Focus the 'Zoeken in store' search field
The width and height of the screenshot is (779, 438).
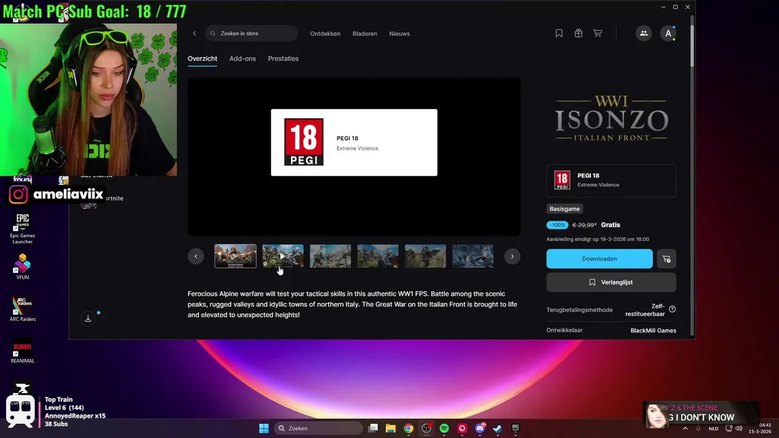251,33
